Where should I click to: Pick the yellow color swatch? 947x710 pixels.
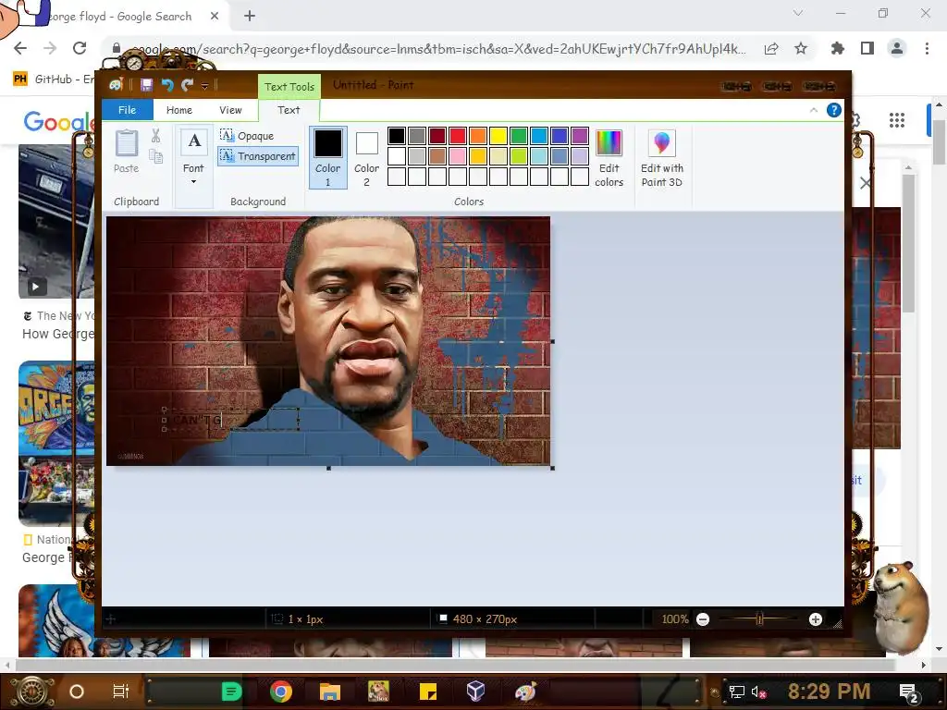pyautogui.click(x=498, y=136)
